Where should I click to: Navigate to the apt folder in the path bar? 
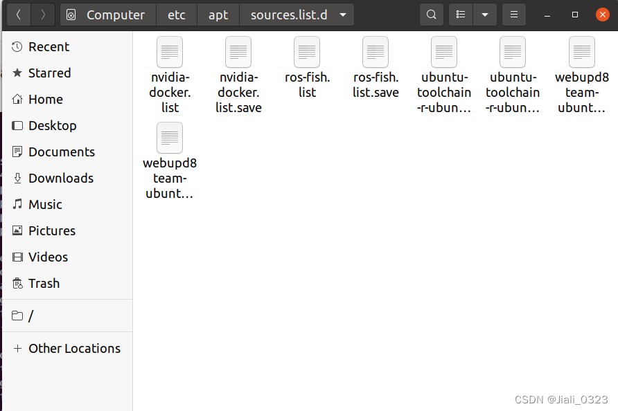[x=218, y=14]
